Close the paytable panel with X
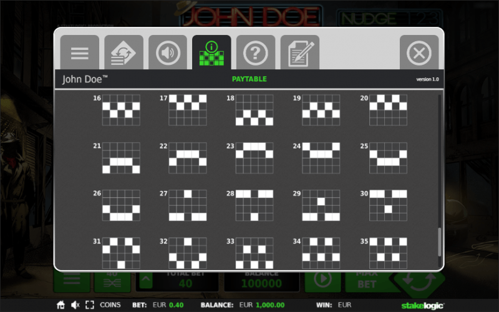Image resolution: width=499 pixels, height=312 pixels. tap(419, 52)
